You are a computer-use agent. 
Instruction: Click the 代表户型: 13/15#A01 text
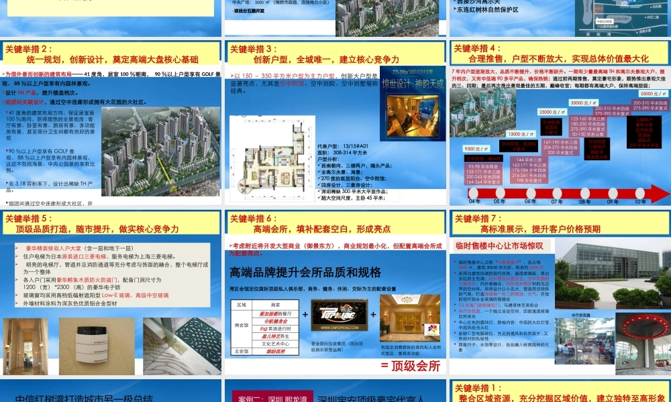click(343, 146)
